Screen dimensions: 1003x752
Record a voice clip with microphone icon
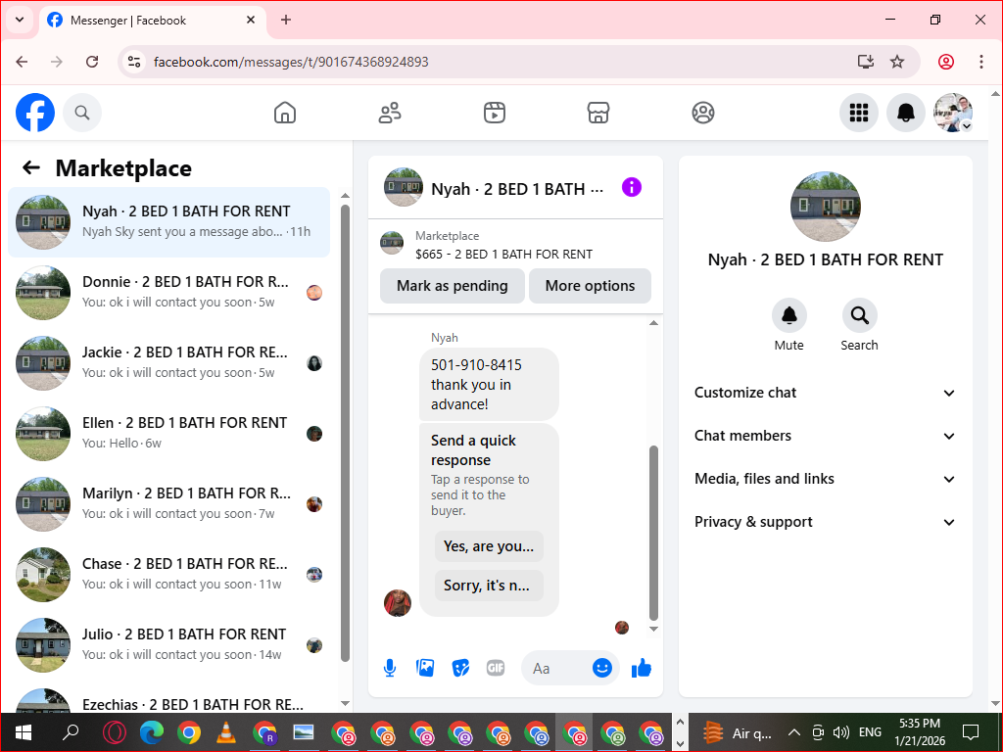pos(390,668)
